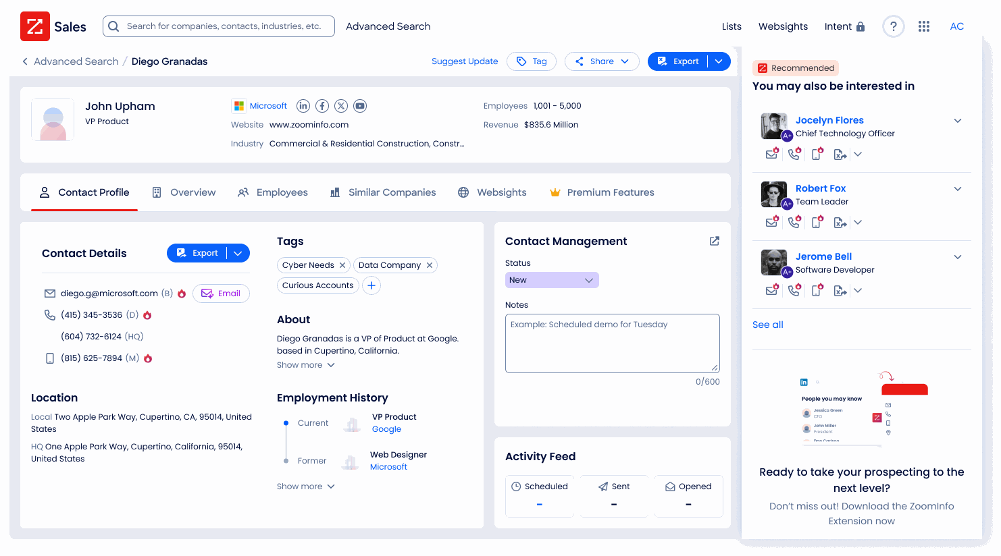Open Contact Details Export dropdown arrow
This screenshot has height=556, width=1001.
click(238, 253)
